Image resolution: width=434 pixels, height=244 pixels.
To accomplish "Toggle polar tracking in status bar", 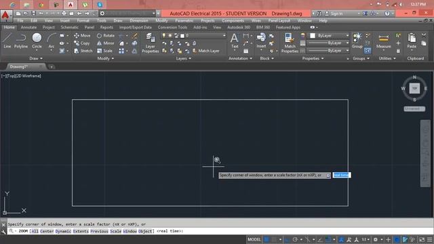I will click(x=295, y=239).
